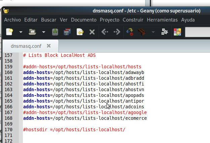
Task: Click the line ending in adbradd
Action: point(84,78)
